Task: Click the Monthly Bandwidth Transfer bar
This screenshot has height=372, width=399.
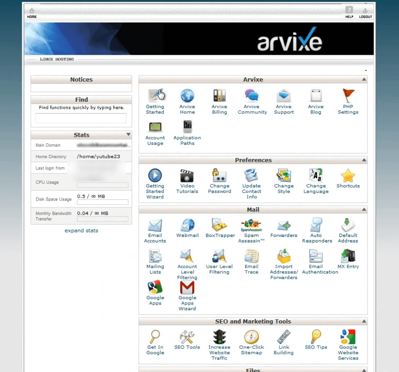Action: pos(103,219)
